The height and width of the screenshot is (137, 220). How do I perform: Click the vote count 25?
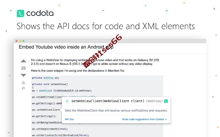coord(23,68)
